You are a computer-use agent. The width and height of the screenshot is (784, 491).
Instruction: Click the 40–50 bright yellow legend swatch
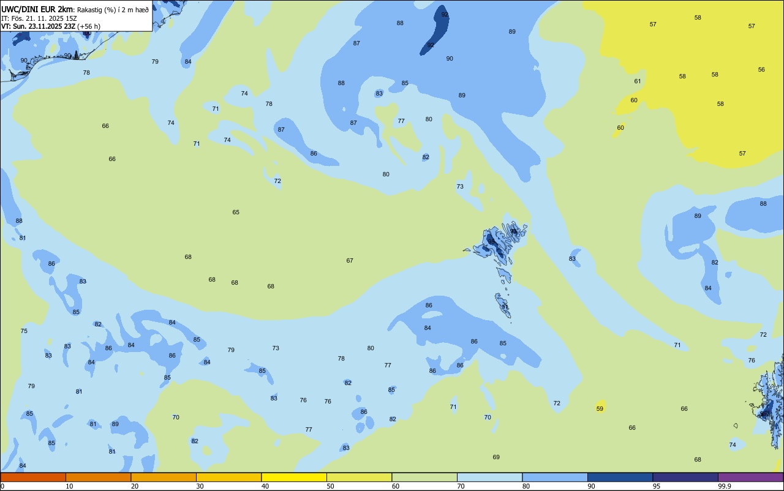[x=294, y=477]
